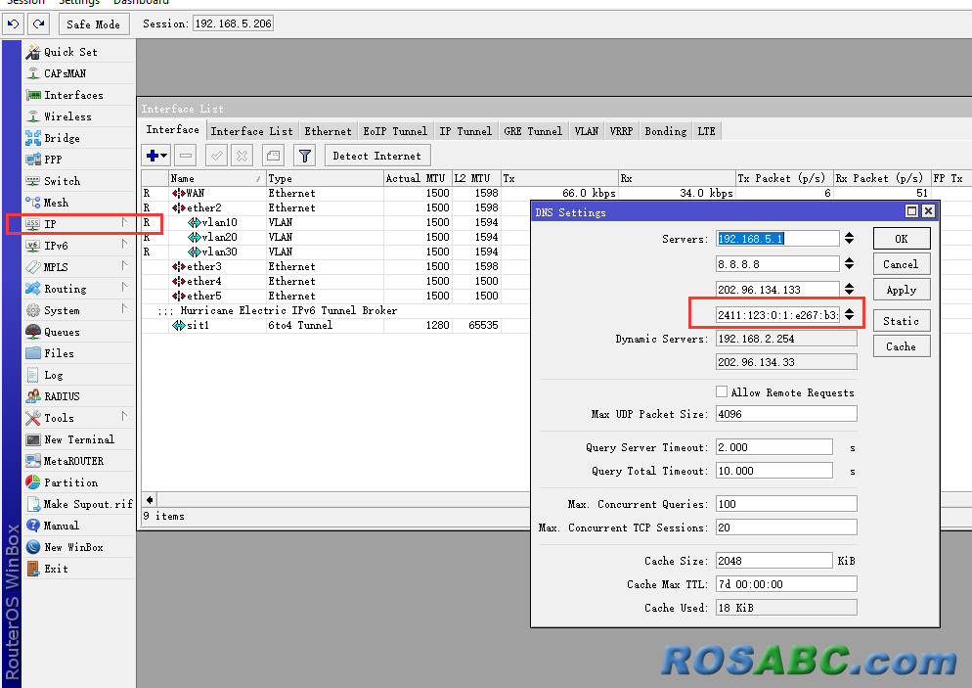972x688 pixels.
Task: Open PPP in the sidebar
Action: (x=79, y=160)
